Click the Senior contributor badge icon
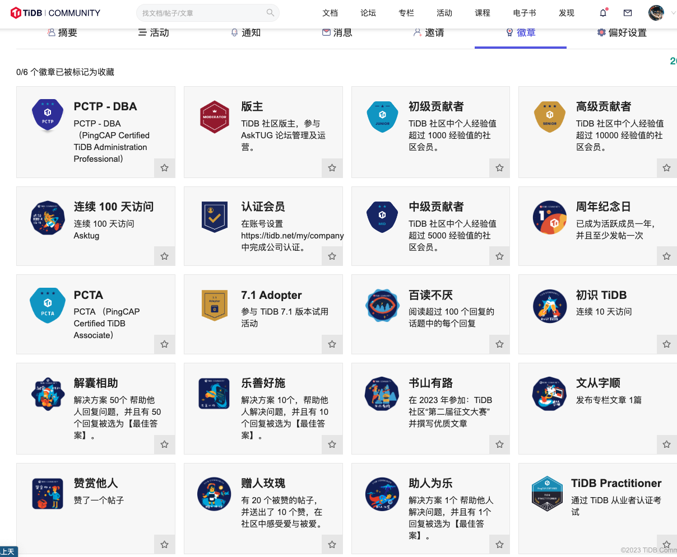 pyautogui.click(x=550, y=116)
